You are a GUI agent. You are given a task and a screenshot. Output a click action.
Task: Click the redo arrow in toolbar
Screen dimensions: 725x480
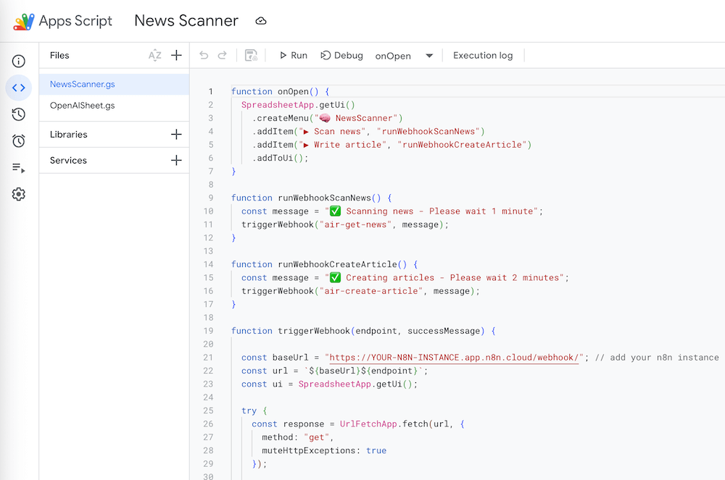223,56
